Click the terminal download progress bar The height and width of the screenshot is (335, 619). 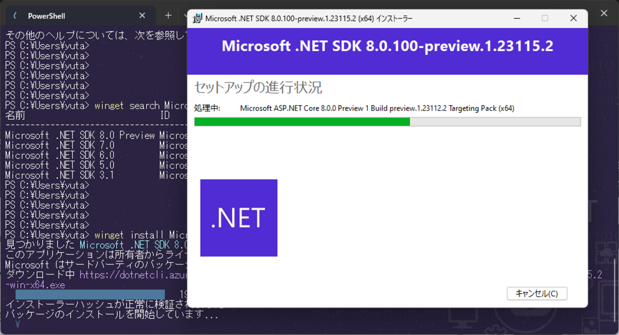(x=90, y=294)
